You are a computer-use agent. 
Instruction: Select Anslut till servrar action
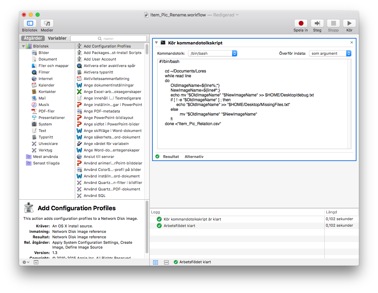coord(110,157)
